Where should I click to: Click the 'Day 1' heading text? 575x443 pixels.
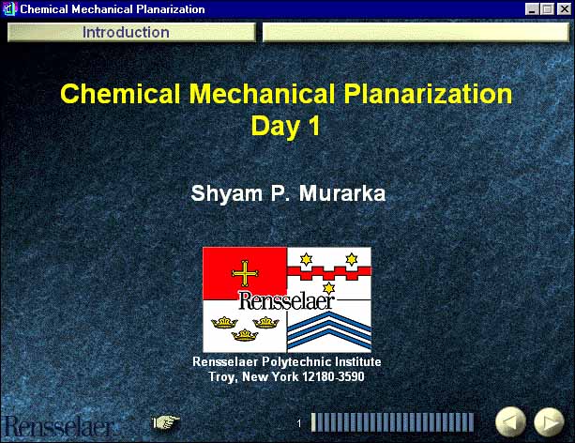[x=286, y=127]
